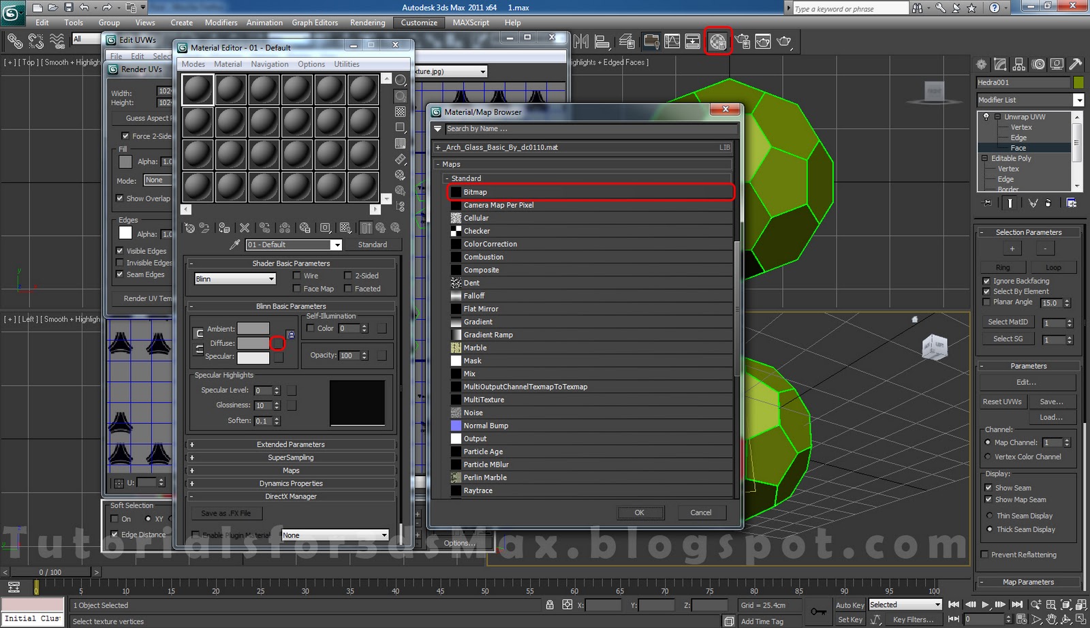This screenshot has width=1090, height=628.
Task: Expand the Extended Parameters rollout
Action: 291,445
